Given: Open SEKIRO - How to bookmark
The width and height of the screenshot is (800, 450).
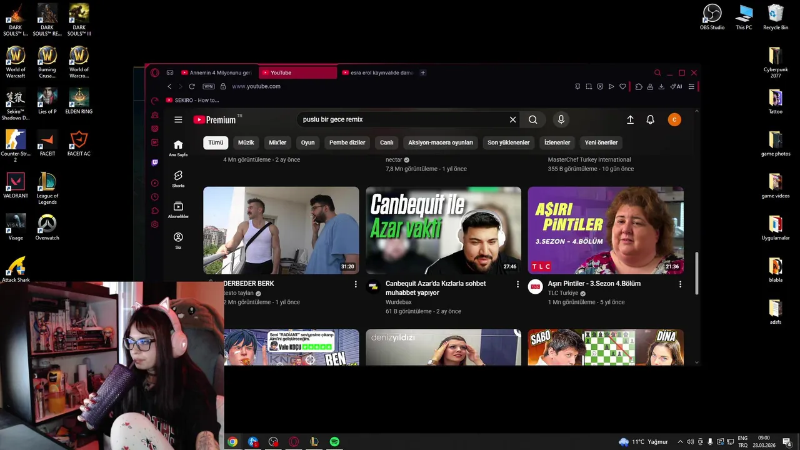Looking at the screenshot, I should pos(192,100).
